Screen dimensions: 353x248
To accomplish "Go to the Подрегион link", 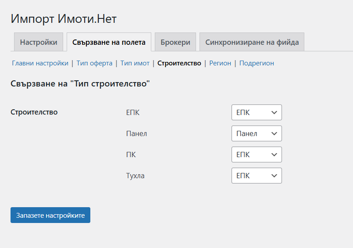I will pos(257,63).
